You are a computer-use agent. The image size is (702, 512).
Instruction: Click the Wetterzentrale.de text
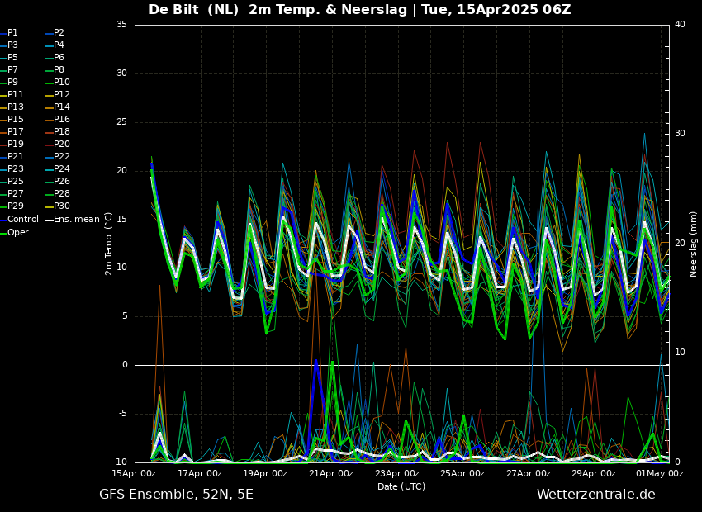[595, 495]
